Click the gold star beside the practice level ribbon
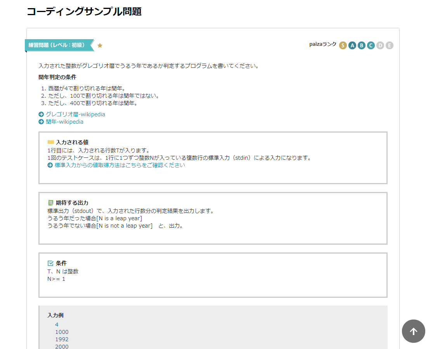This screenshot has width=433, height=349. (x=100, y=45)
